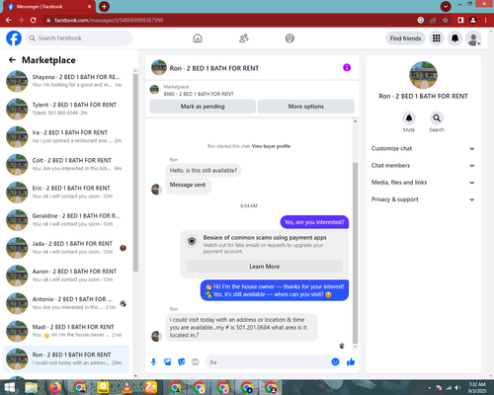Click Ron's large profile thumbnail in right panel
494x395 pixels.
coord(423,75)
